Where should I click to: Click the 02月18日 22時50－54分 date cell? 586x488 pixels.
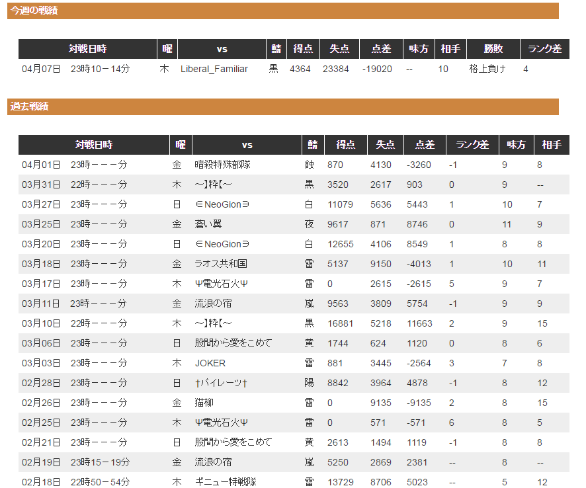(76, 482)
